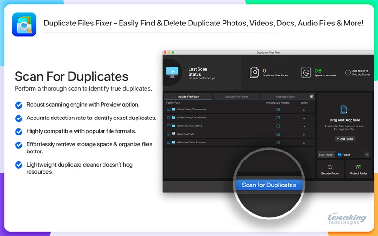Click the Add Folder button

[344, 139]
